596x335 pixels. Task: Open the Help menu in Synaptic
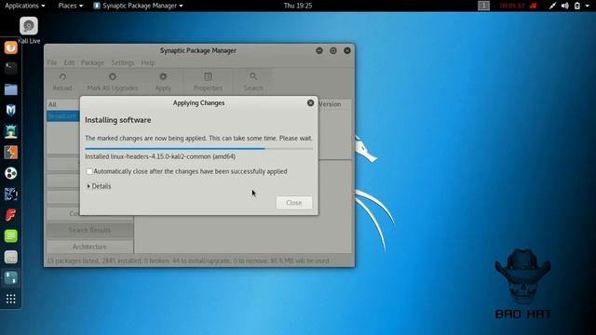pyautogui.click(x=148, y=62)
